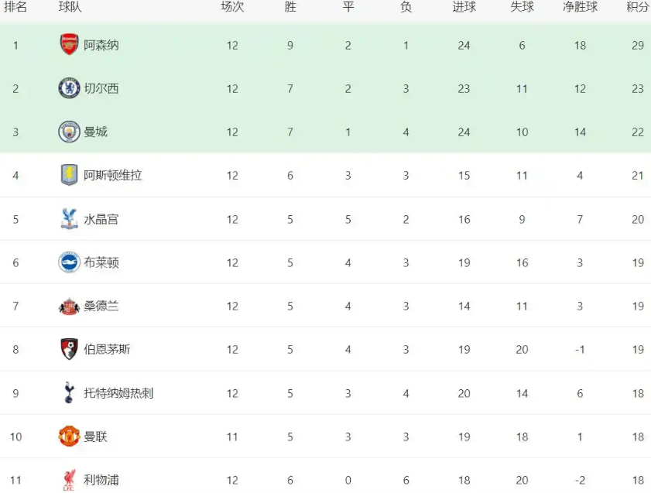Click the Brighton club crest icon
The height and width of the screenshot is (493, 651).
tap(70, 262)
